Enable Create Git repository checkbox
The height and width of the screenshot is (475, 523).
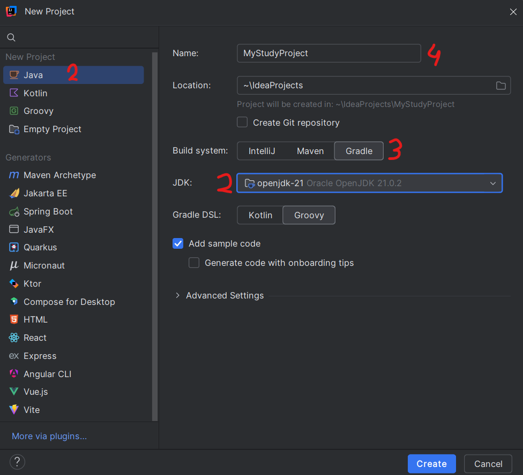point(242,122)
